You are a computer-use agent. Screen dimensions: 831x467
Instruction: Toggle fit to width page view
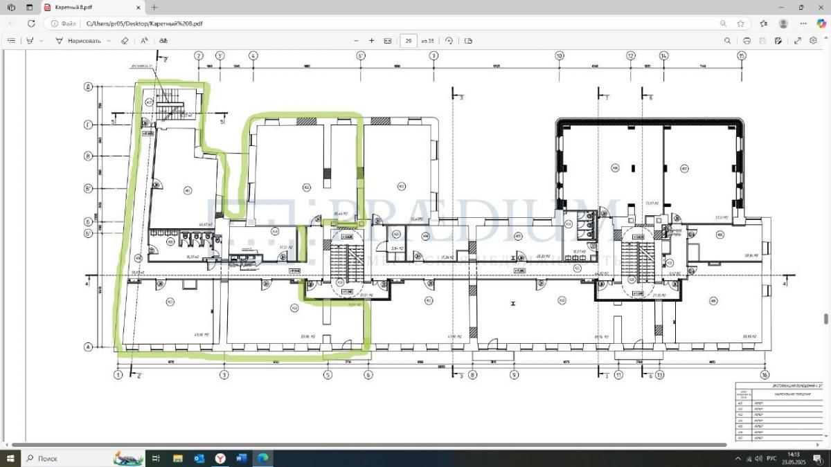[x=387, y=41]
